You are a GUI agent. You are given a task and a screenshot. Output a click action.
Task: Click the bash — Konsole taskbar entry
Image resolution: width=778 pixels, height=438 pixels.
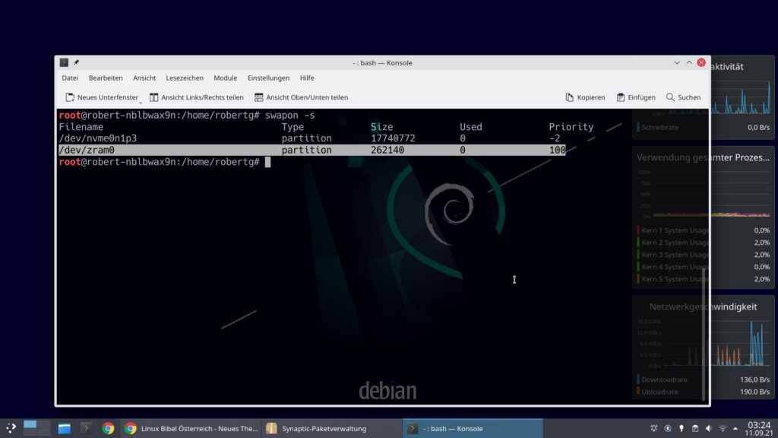(x=473, y=428)
